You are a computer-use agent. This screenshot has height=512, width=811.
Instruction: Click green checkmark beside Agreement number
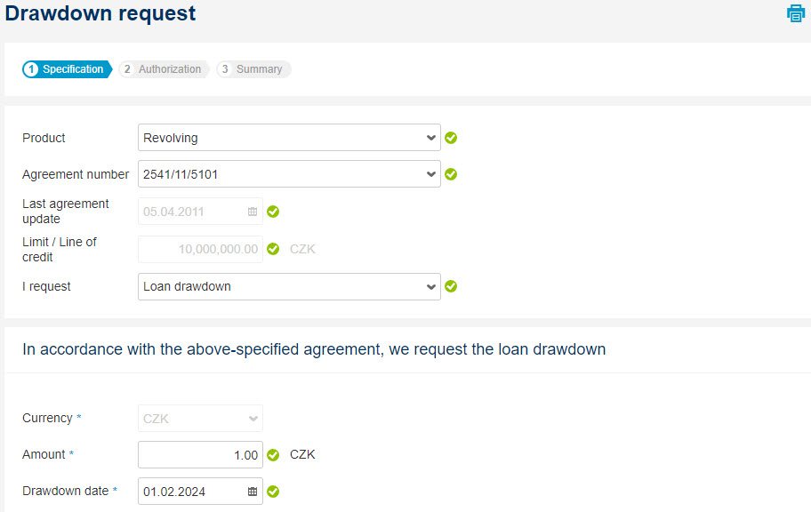[451, 174]
